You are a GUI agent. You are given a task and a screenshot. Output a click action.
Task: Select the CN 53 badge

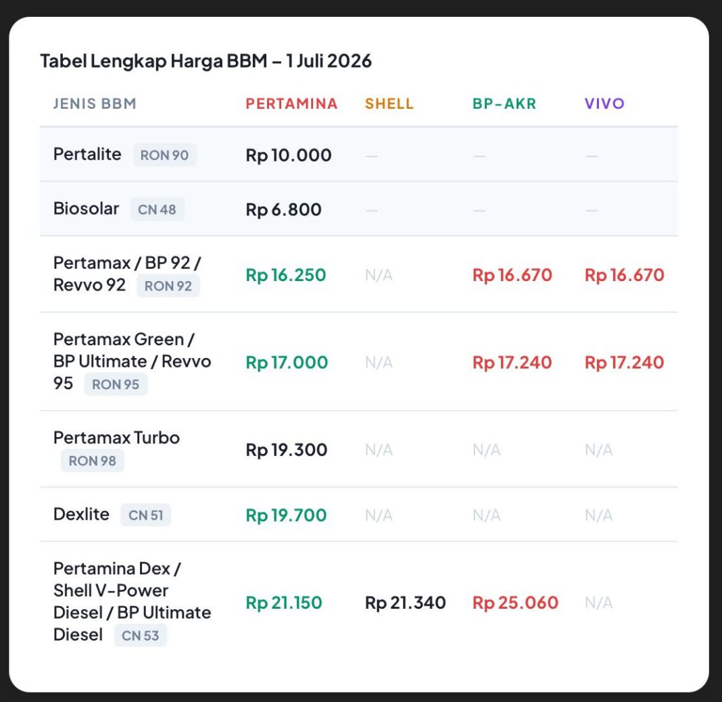pos(140,636)
